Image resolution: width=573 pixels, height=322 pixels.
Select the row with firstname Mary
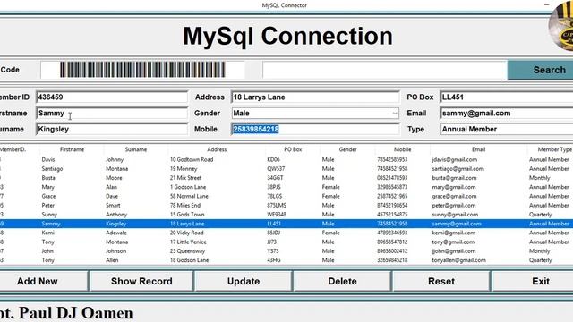[286, 187]
